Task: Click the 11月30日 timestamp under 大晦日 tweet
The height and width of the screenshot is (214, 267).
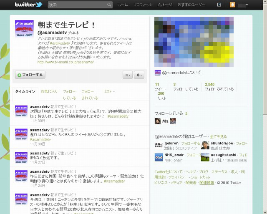Action: click(38, 121)
